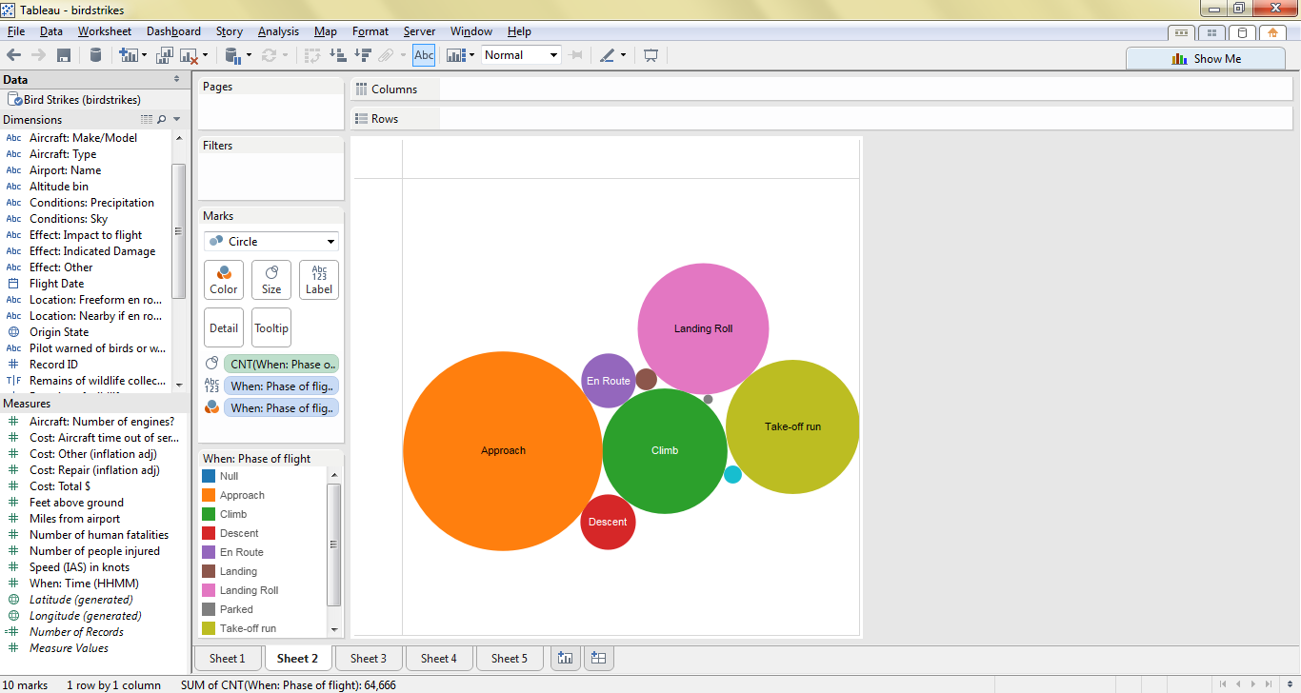Open the Sheet Sorter grid icon
Screen dimensions: 1301x693
click(x=1211, y=32)
